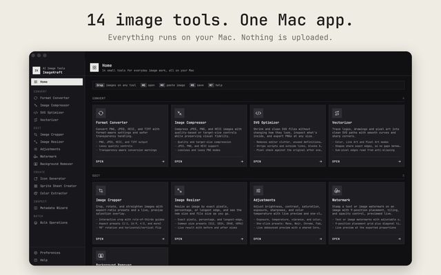The height and width of the screenshot is (275, 441).
Task: Open Metadata Wizard from the sidebar
Action: [57, 208]
